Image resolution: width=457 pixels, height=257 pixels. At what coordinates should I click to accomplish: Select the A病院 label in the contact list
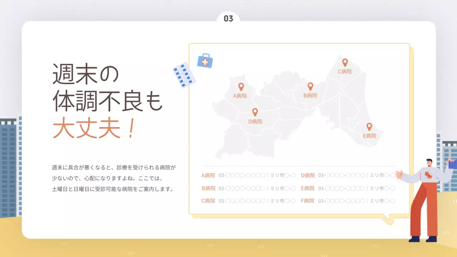coord(208,175)
